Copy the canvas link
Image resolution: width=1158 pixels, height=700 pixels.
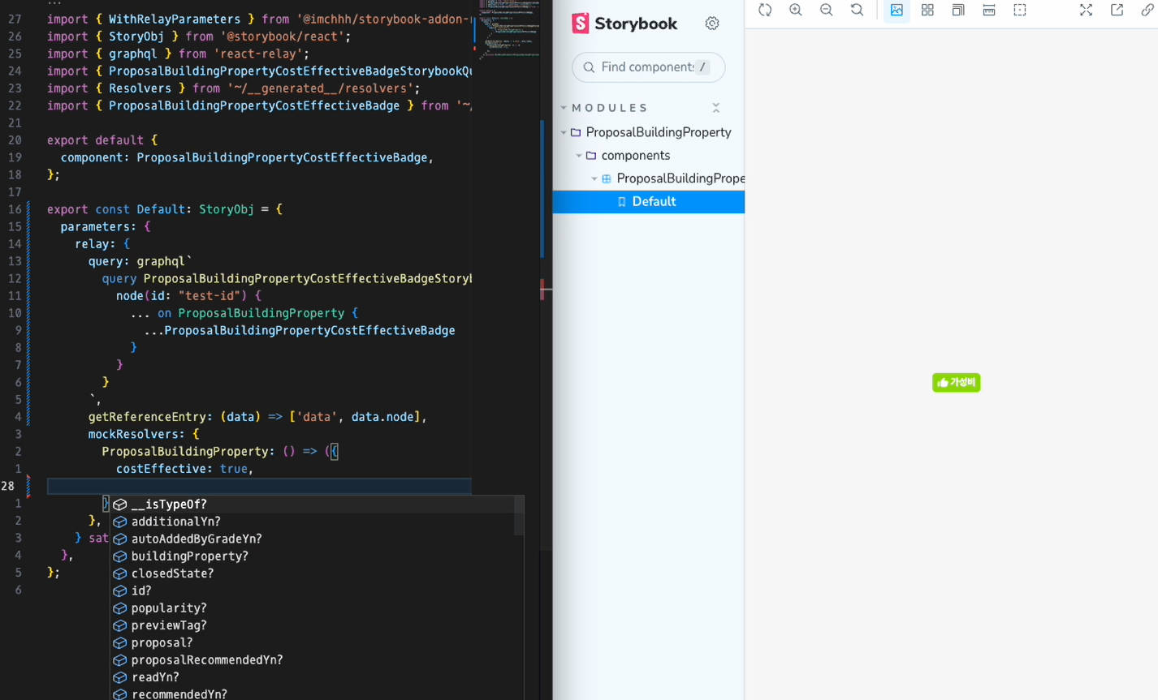(x=1147, y=11)
